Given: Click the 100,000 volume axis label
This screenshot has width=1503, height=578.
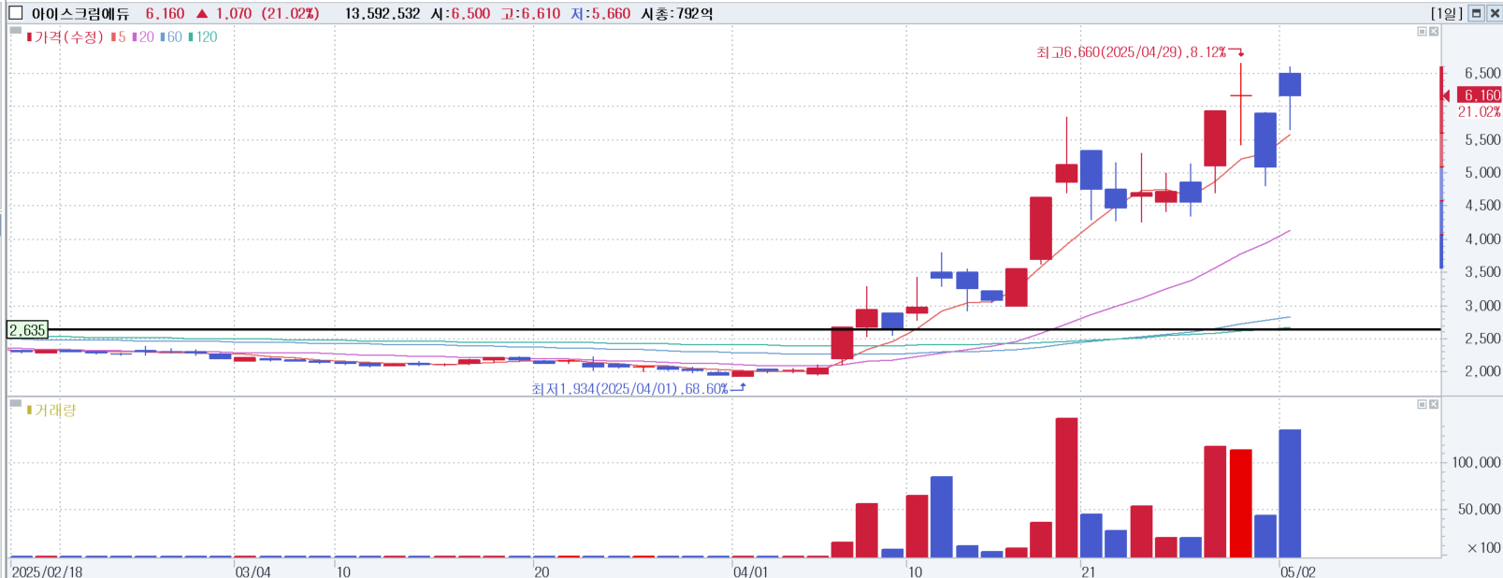Looking at the screenshot, I should click(x=1476, y=462).
